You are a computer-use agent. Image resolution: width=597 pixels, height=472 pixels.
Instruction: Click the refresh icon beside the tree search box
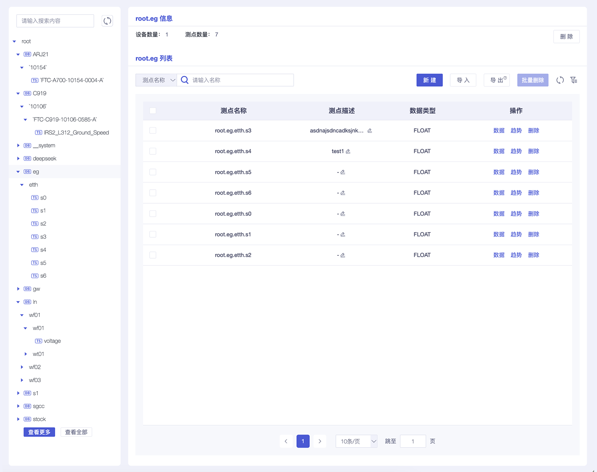tap(107, 21)
